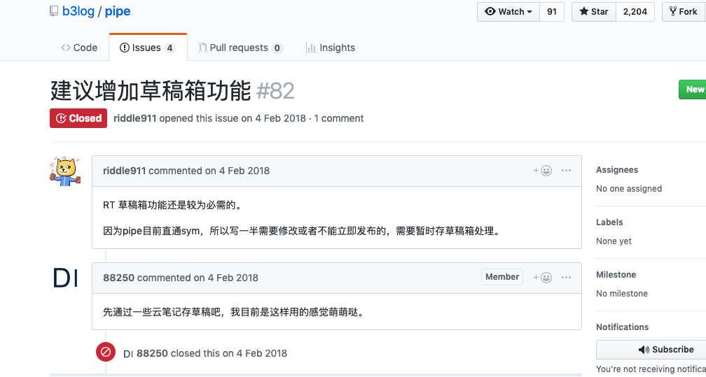Click the red closed-event circle icon
Screen dimensions: 706x377
[106, 352]
